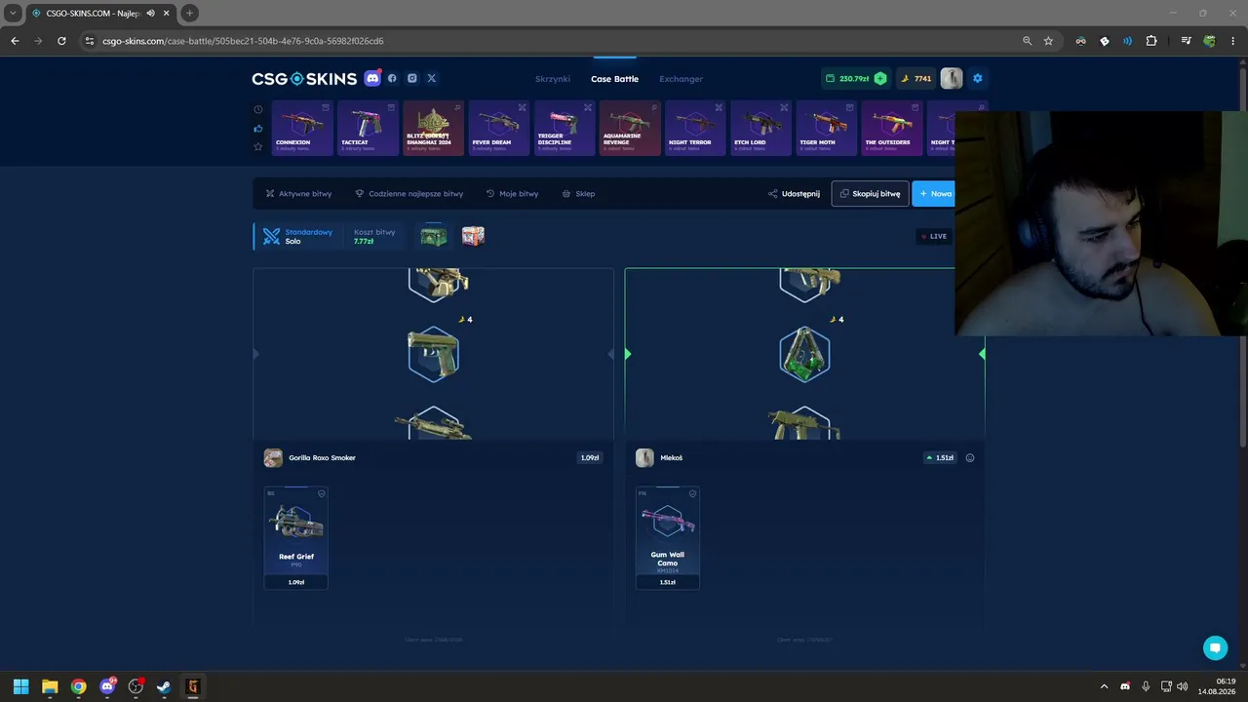Show favorite drops with star icon

point(258,146)
